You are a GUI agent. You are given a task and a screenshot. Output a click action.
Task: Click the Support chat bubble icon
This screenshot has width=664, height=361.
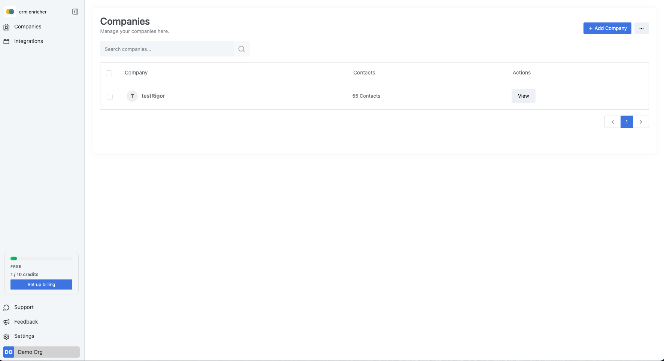pos(6,308)
